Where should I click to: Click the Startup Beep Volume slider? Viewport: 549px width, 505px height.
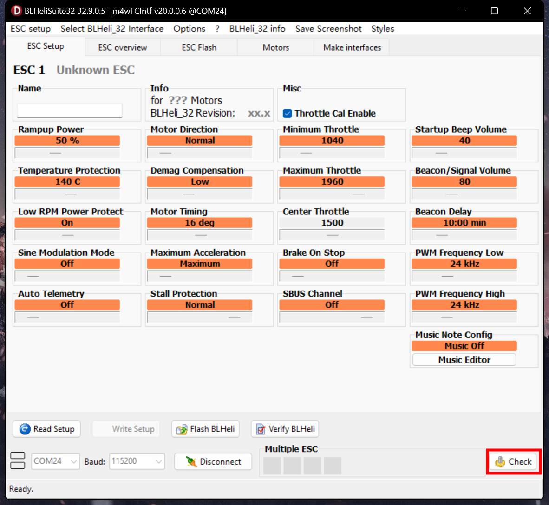464,153
